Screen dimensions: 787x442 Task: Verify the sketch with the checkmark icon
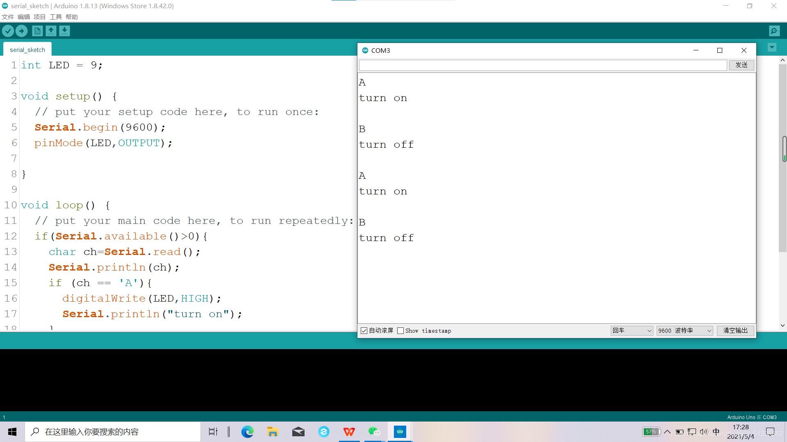[8, 31]
